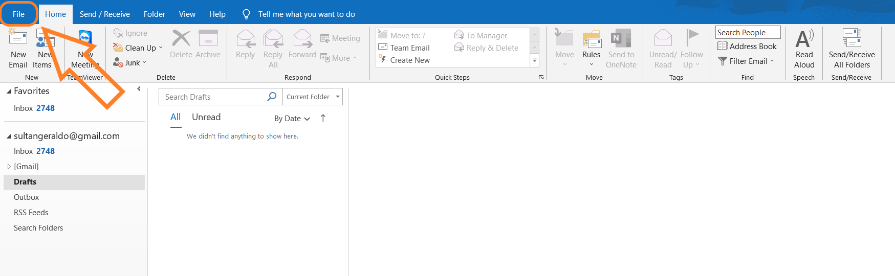
Task: Collapse the folder pane with the arrow
Action: (x=139, y=89)
